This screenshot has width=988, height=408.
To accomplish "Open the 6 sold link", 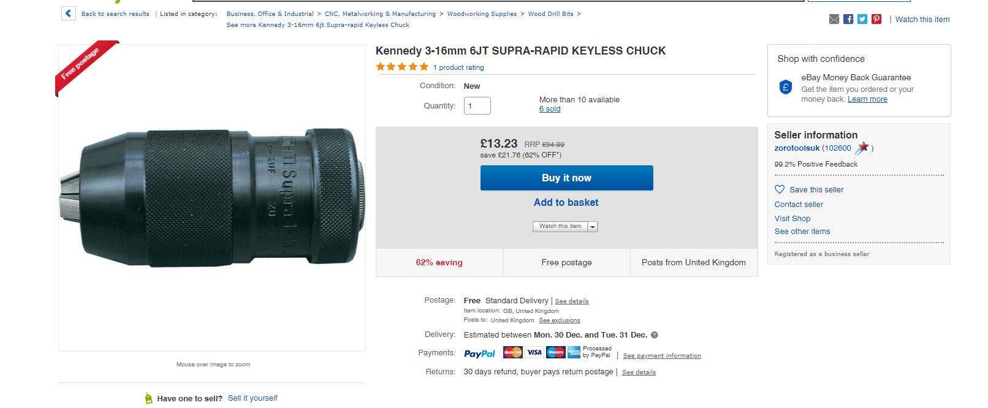I will (550, 109).
